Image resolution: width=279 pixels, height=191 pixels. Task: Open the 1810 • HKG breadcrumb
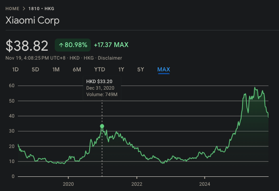pos(42,9)
